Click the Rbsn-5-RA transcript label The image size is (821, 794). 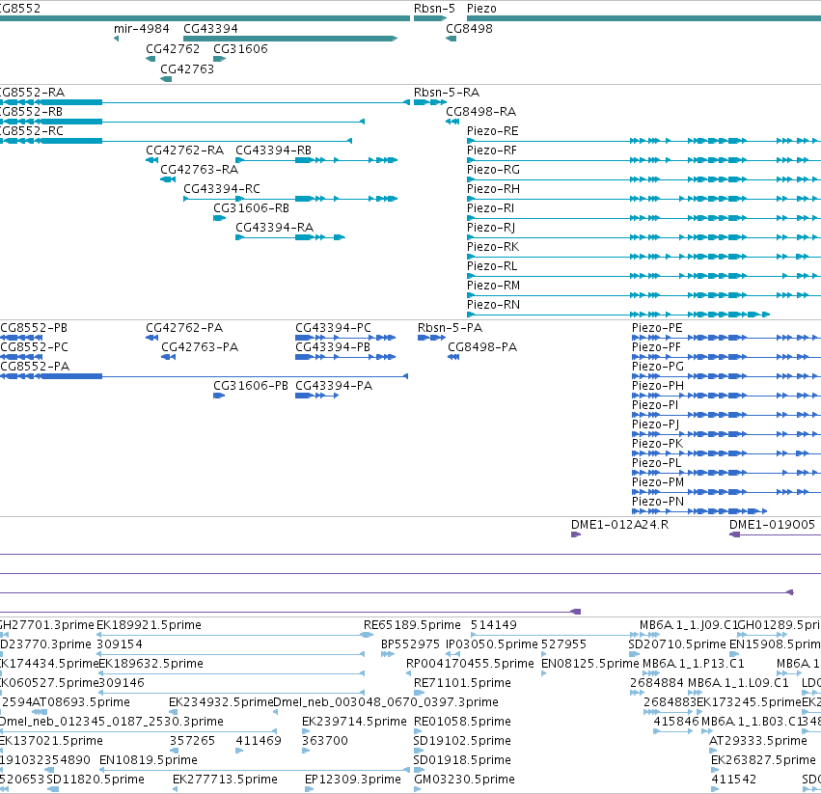click(x=446, y=93)
